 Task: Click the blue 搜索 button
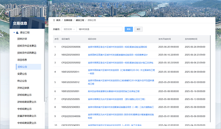pyautogui.click(x=129, y=29)
